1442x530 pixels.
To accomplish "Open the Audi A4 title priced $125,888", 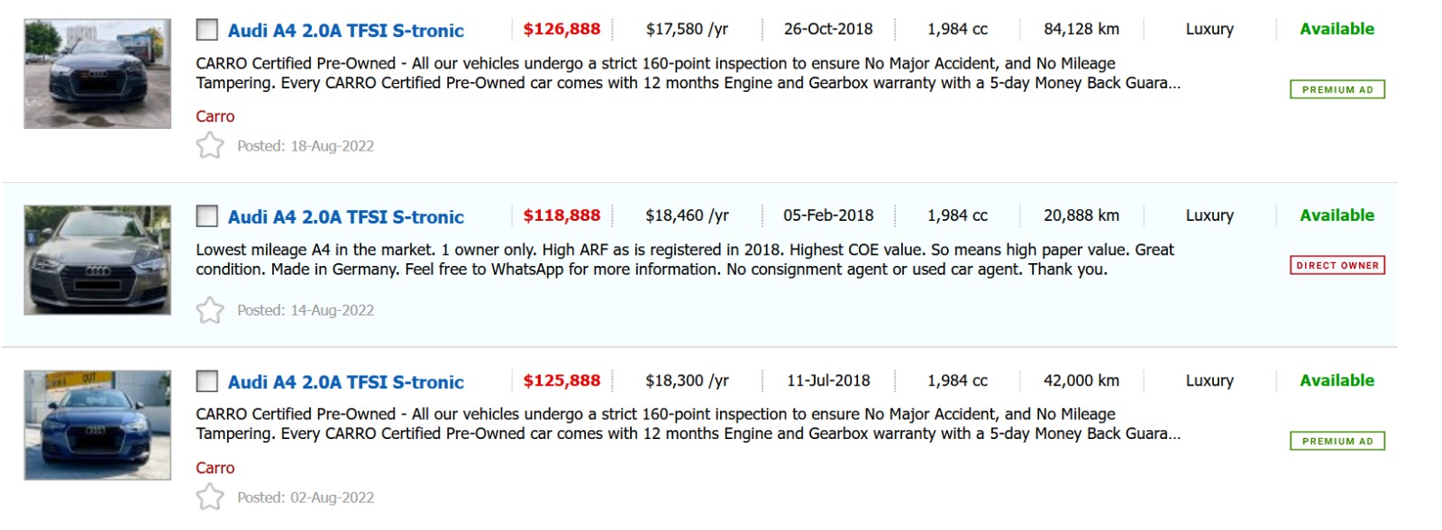I will (x=345, y=382).
